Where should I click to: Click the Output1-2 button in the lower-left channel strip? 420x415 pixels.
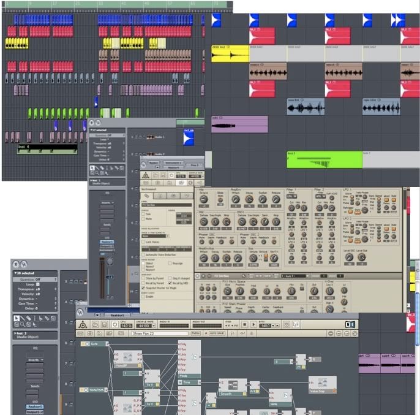[35, 411]
